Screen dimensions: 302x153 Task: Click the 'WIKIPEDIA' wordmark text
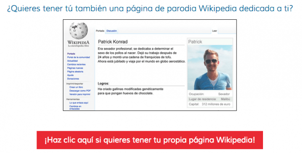tap(78, 42)
